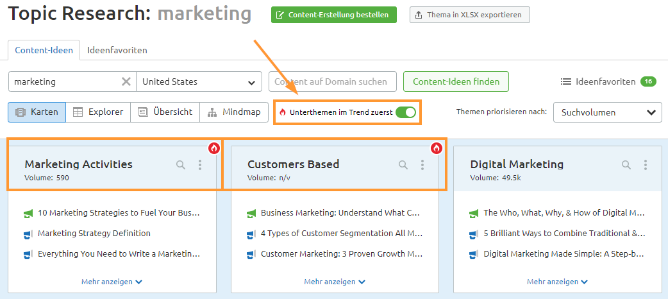Image resolution: width=668 pixels, height=299 pixels.
Task: Click the search icon on Marketing Activities card
Action: click(181, 165)
